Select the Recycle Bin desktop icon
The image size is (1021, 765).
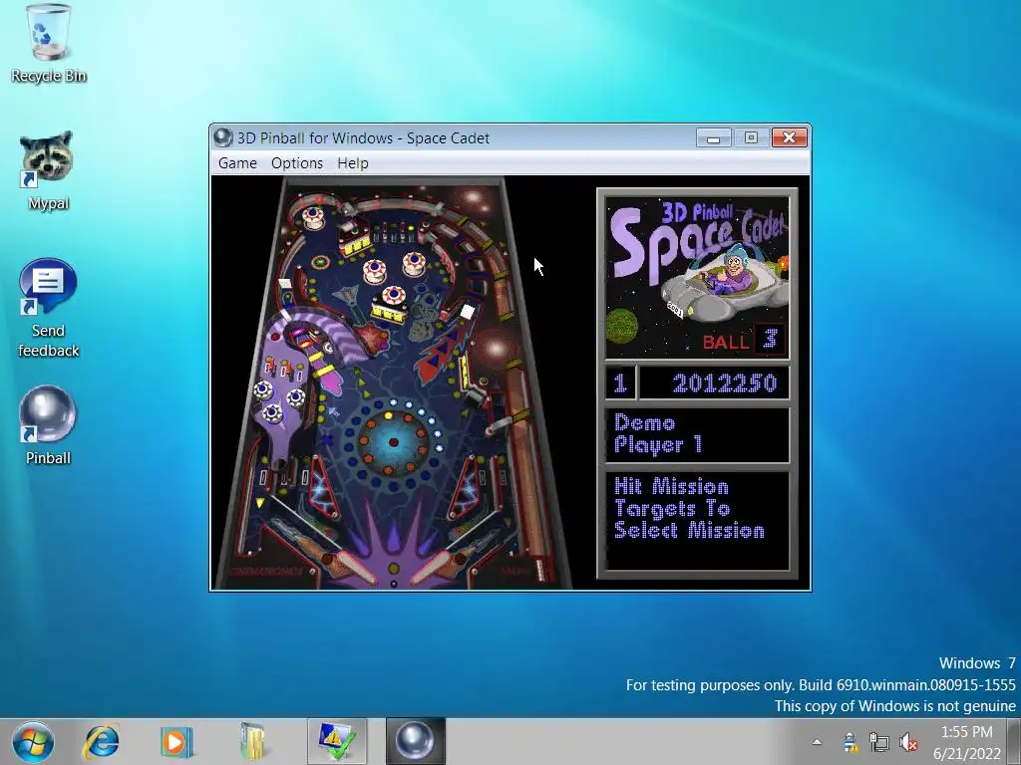48,44
